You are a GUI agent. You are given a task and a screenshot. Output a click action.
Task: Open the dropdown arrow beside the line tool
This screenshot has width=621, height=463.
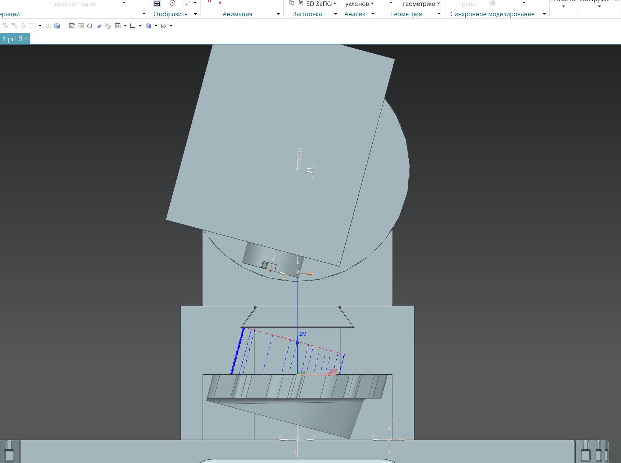pos(195,3)
